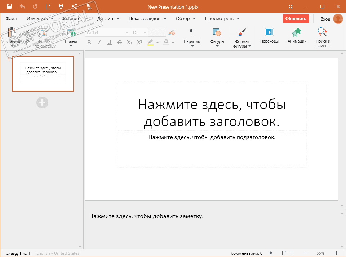Image resolution: width=346 pixels, height=257 pixels.
Task: Click the Вход sign-in button
Action: [x=325, y=19]
